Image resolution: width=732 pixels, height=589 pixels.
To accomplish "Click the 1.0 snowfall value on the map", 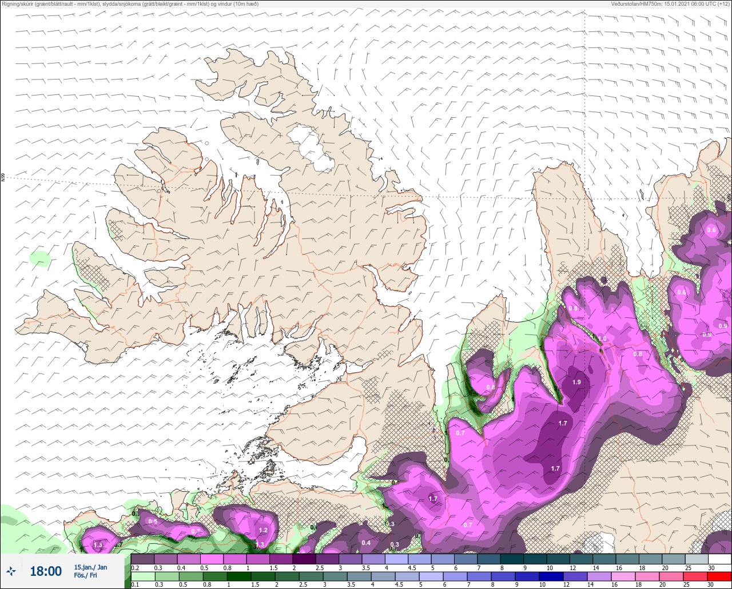I will coord(602,339).
